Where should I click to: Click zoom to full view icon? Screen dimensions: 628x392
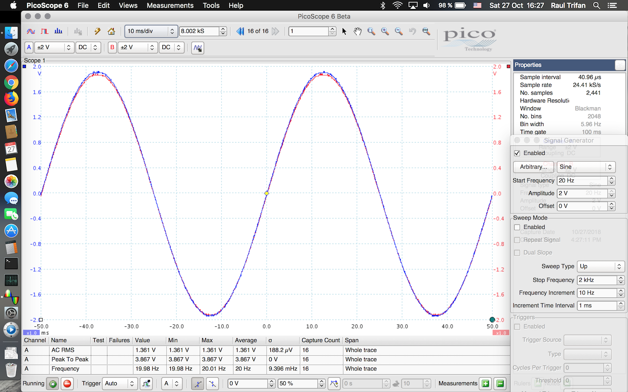click(426, 31)
